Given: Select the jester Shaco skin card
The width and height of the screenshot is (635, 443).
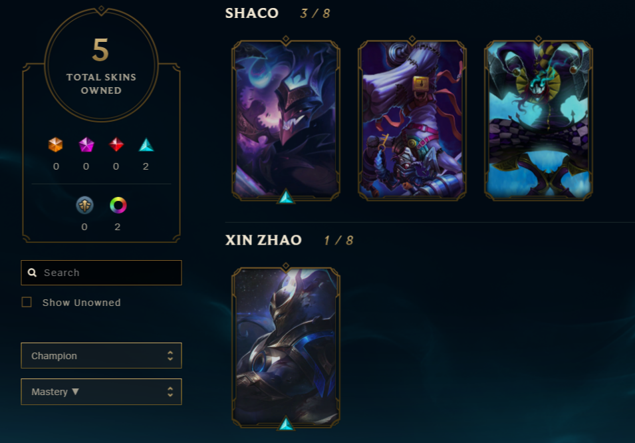Looking at the screenshot, I should pos(539,120).
